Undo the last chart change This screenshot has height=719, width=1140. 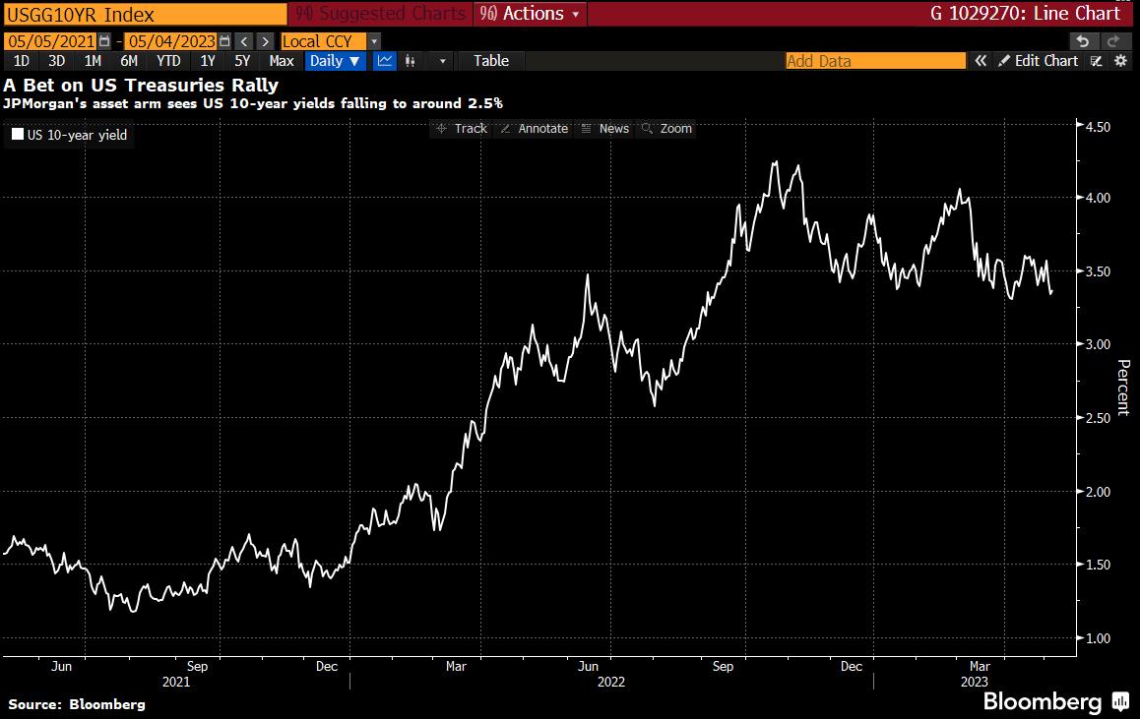coord(1082,41)
